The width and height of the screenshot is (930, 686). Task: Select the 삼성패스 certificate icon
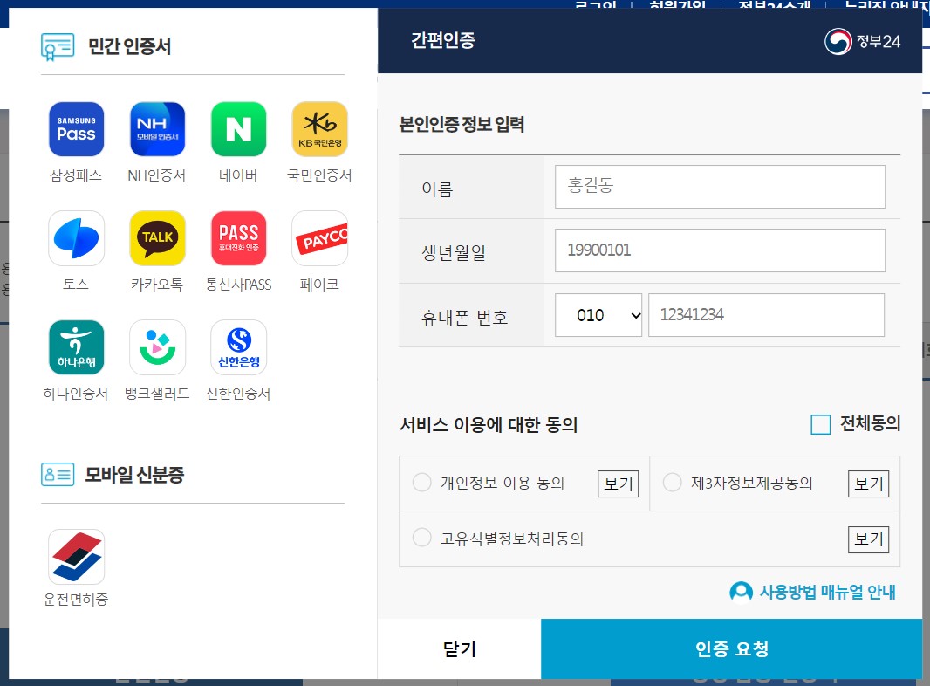pyautogui.click(x=76, y=128)
